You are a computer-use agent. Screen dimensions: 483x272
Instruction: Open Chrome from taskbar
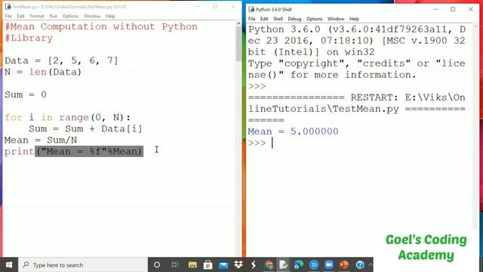click(269, 265)
